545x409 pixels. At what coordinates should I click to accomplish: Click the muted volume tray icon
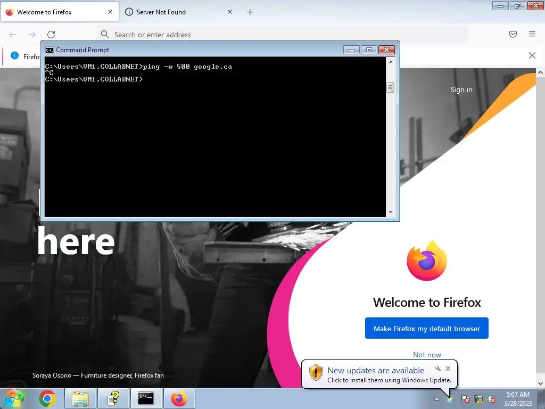(491, 399)
